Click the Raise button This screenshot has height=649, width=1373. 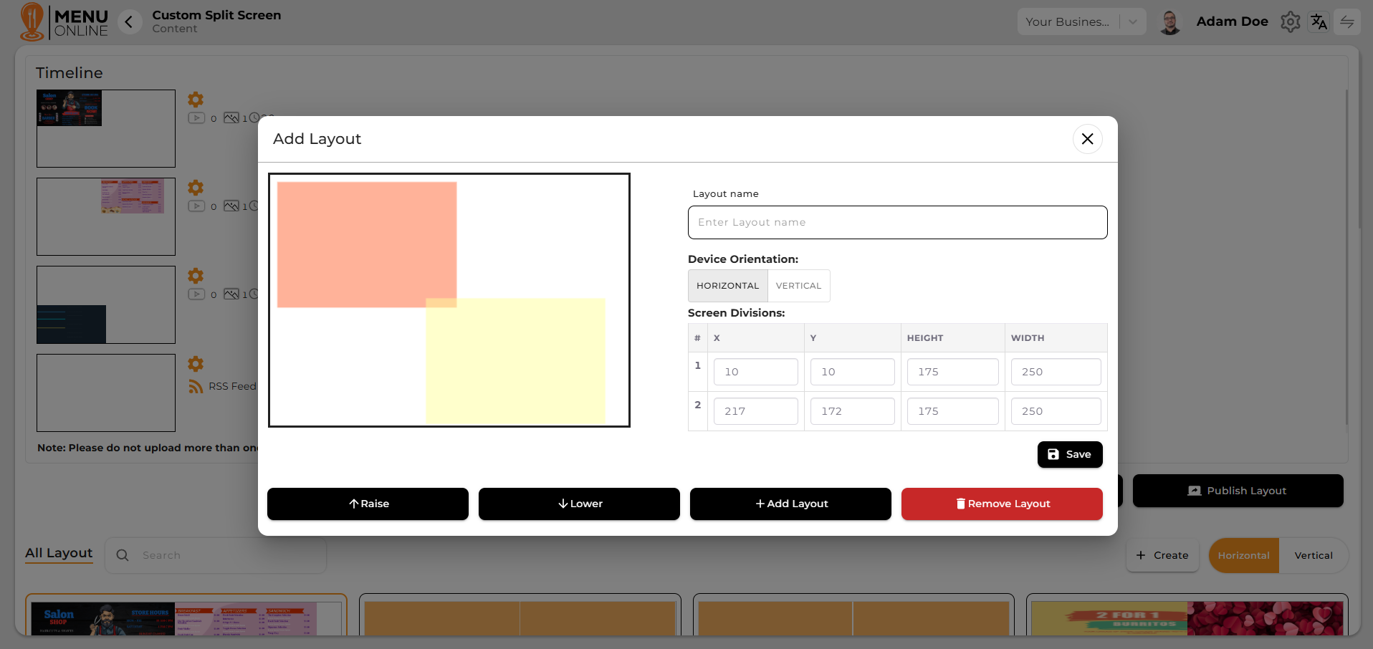[x=368, y=504]
